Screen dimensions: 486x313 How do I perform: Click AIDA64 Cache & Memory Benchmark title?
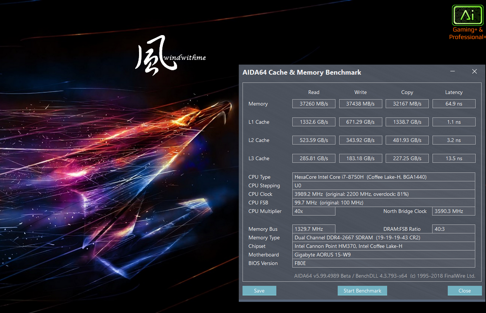pos(301,73)
